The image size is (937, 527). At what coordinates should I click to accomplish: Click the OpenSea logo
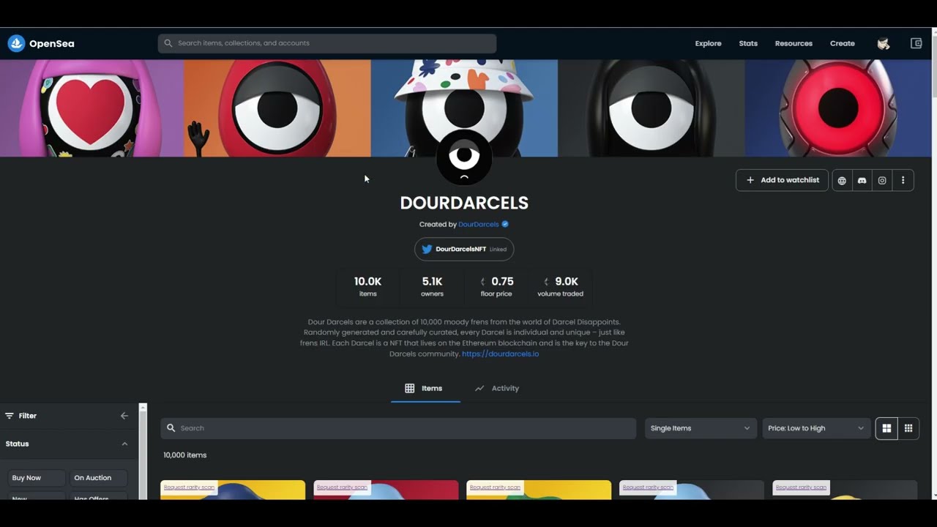(41, 43)
